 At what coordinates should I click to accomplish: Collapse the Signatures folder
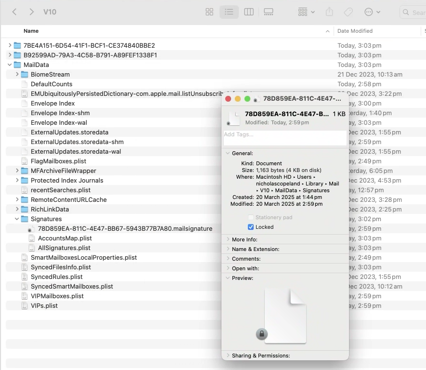coord(17,219)
